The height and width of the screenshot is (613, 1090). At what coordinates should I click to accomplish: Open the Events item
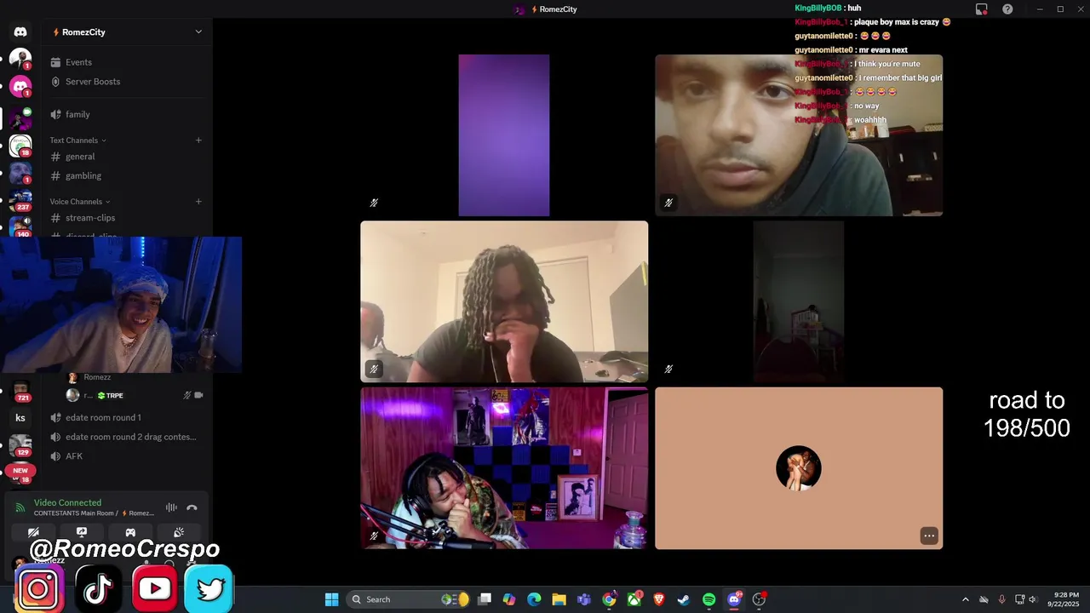[x=127, y=62]
